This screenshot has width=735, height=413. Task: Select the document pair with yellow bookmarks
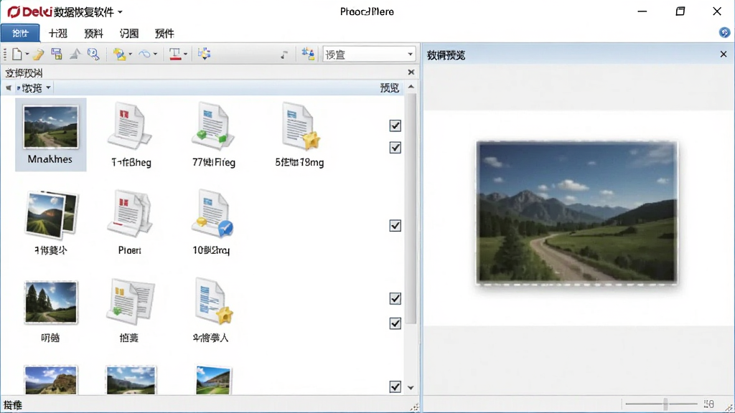[131, 301]
